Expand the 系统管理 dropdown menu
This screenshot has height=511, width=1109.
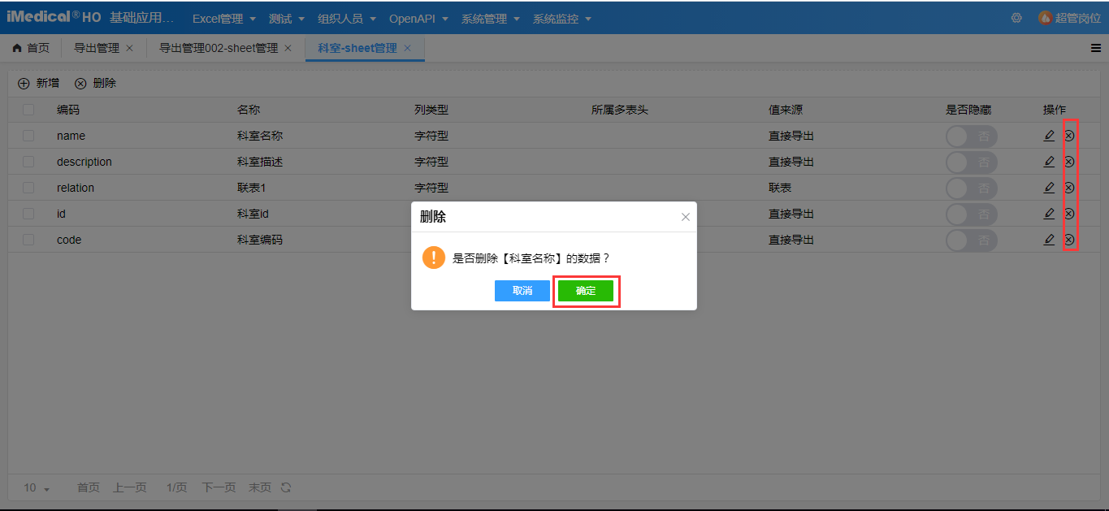pyautogui.click(x=484, y=17)
